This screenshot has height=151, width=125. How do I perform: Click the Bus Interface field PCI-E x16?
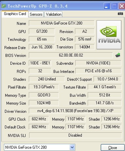[x=98, y=71]
